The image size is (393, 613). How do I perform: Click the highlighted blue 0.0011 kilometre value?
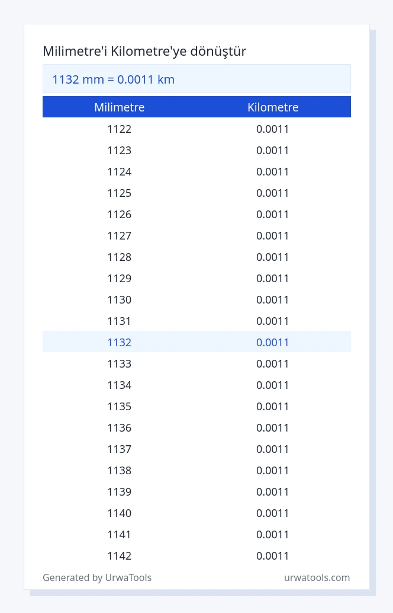pyautogui.click(x=272, y=342)
